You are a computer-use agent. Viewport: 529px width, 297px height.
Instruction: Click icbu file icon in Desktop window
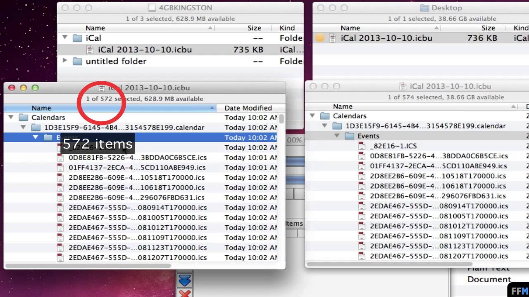click(x=332, y=38)
